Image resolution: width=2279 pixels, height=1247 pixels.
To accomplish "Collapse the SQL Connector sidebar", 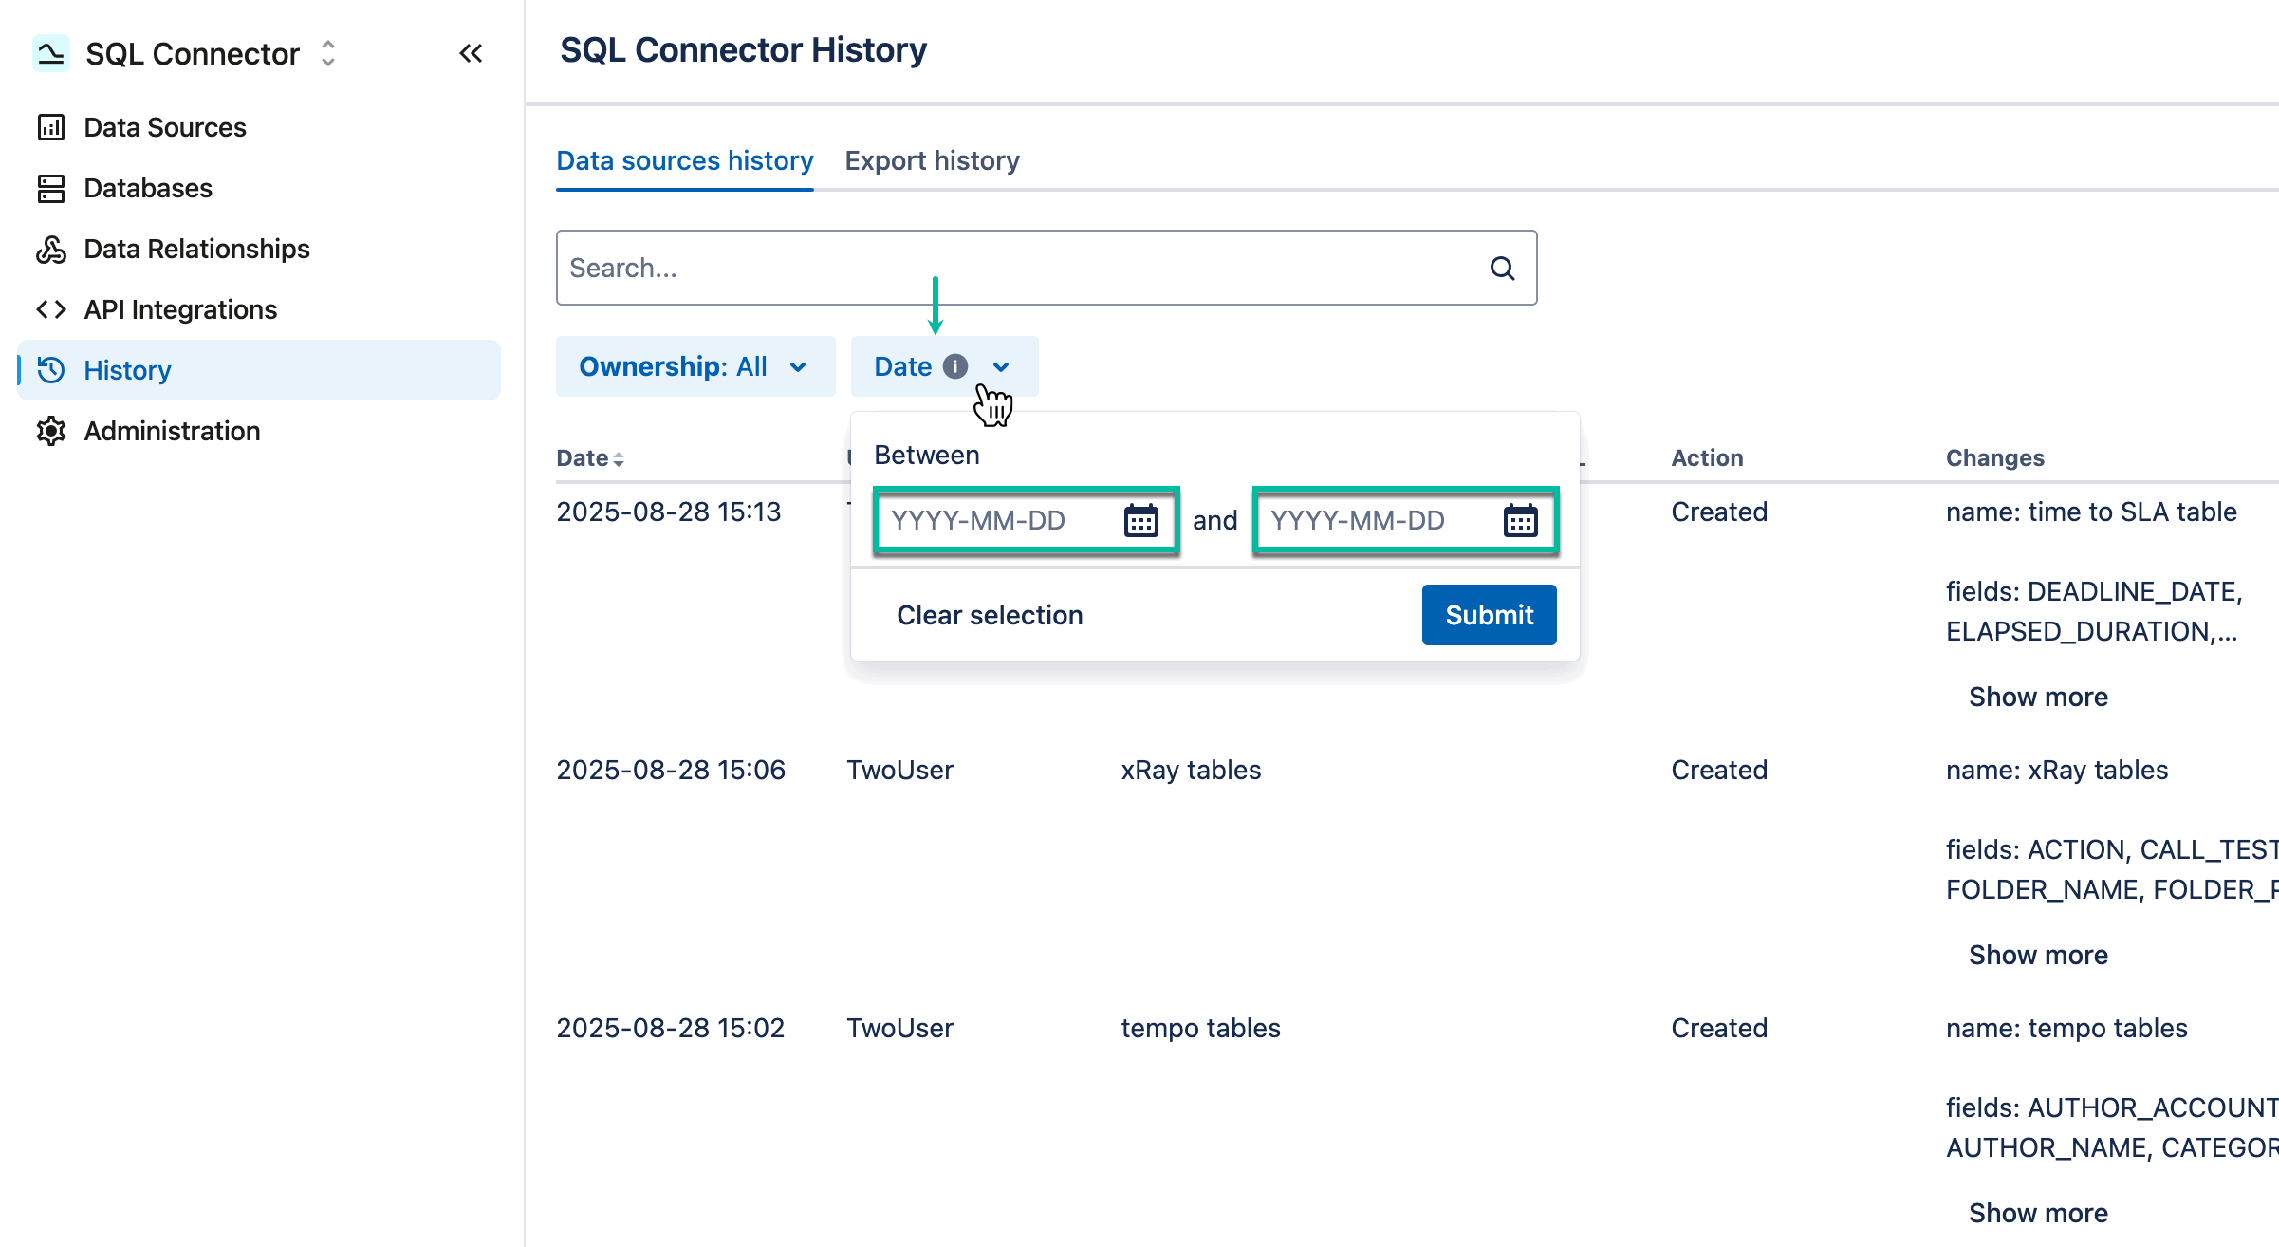I will click(472, 53).
